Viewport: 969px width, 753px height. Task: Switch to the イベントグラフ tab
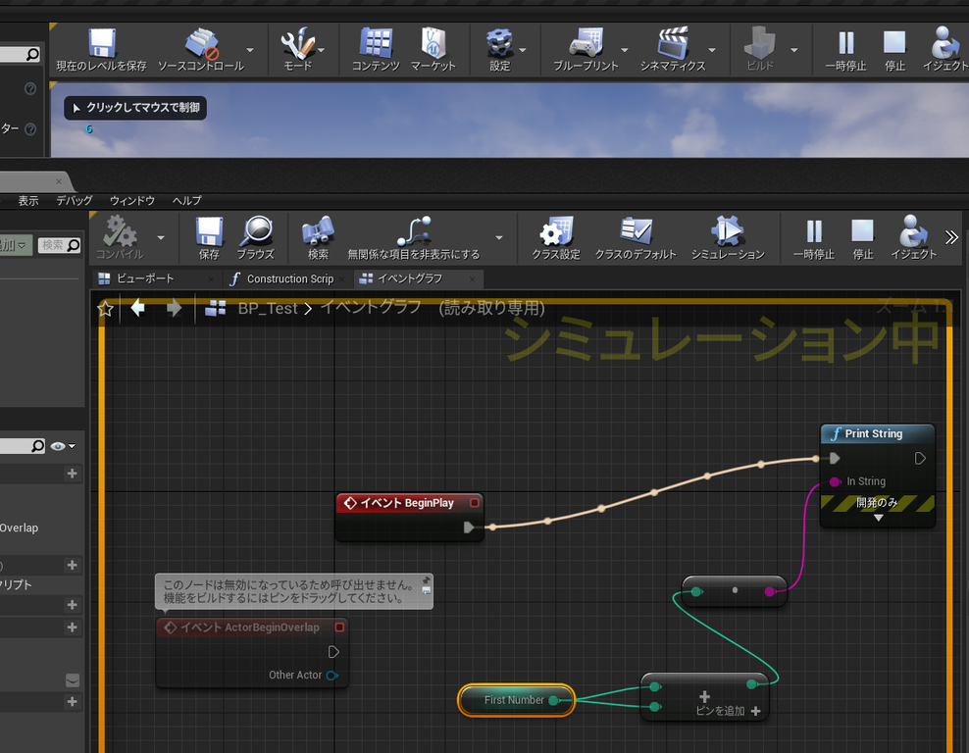[x=410, y=278]
